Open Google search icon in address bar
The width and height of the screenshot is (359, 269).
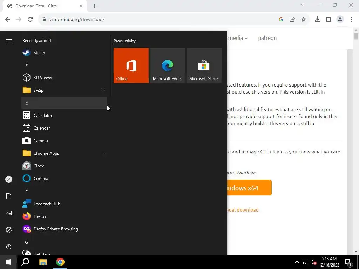tap(281, 20)
